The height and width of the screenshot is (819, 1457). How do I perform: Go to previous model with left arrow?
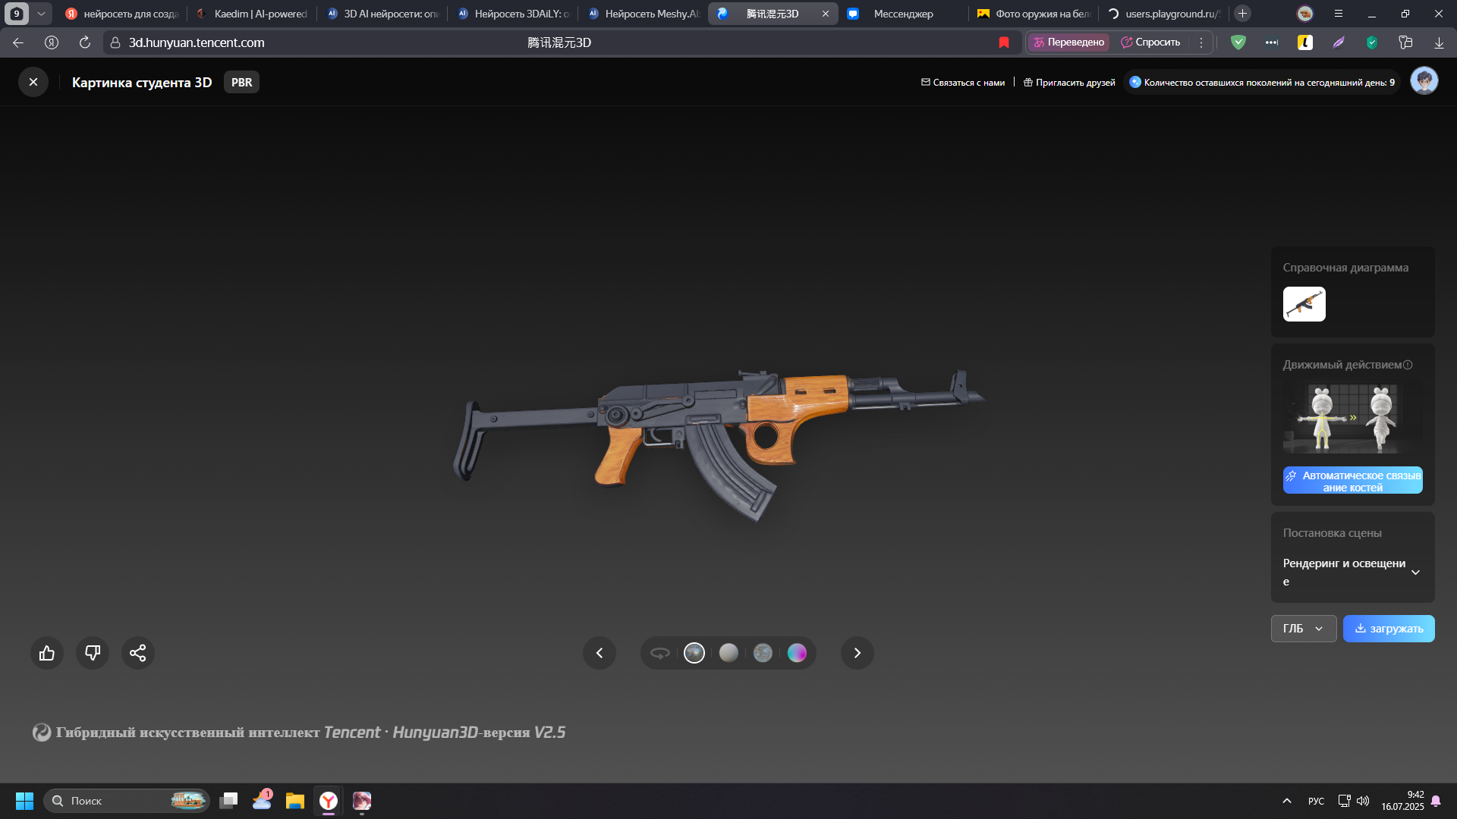[x=599, y=653]
